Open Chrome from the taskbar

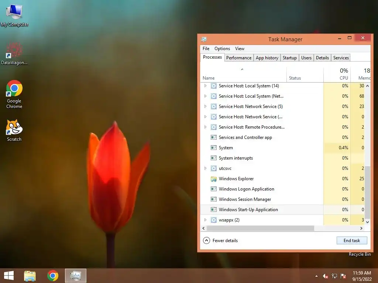coord(53,276)
